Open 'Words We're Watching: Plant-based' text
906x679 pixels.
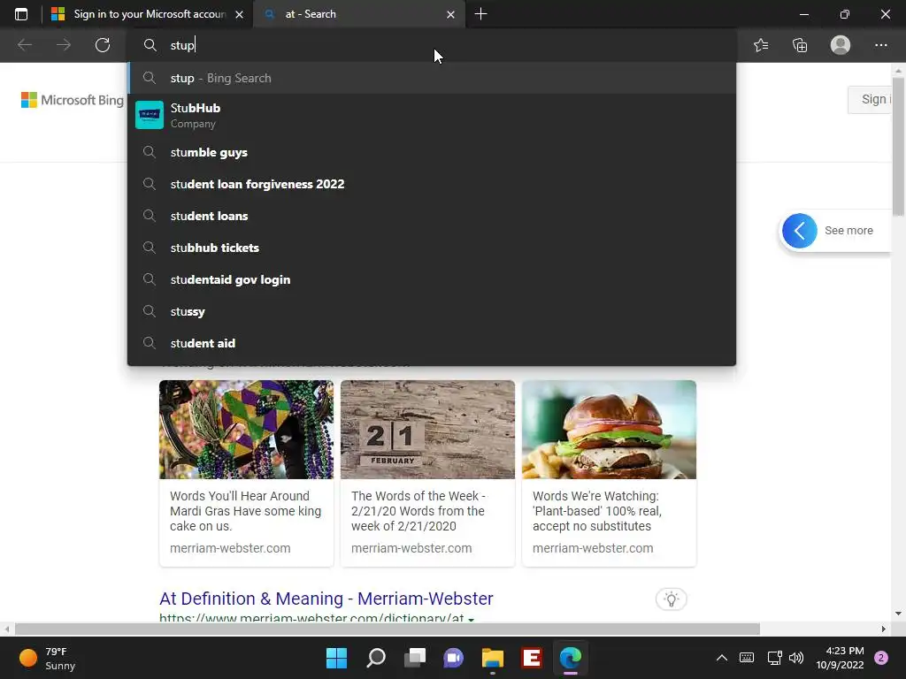(x=597, y=511)
